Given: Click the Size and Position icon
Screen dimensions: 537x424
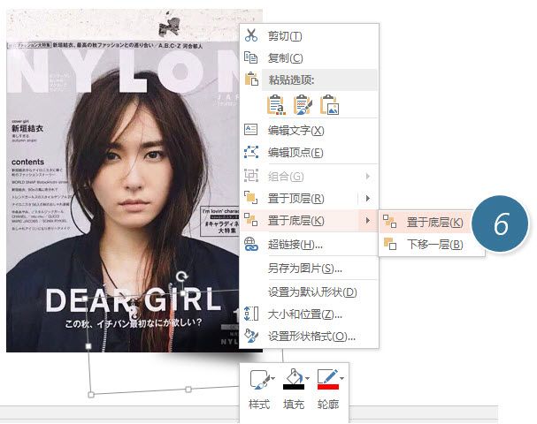Looking at the screenshot, I should [x=251, y=314].
